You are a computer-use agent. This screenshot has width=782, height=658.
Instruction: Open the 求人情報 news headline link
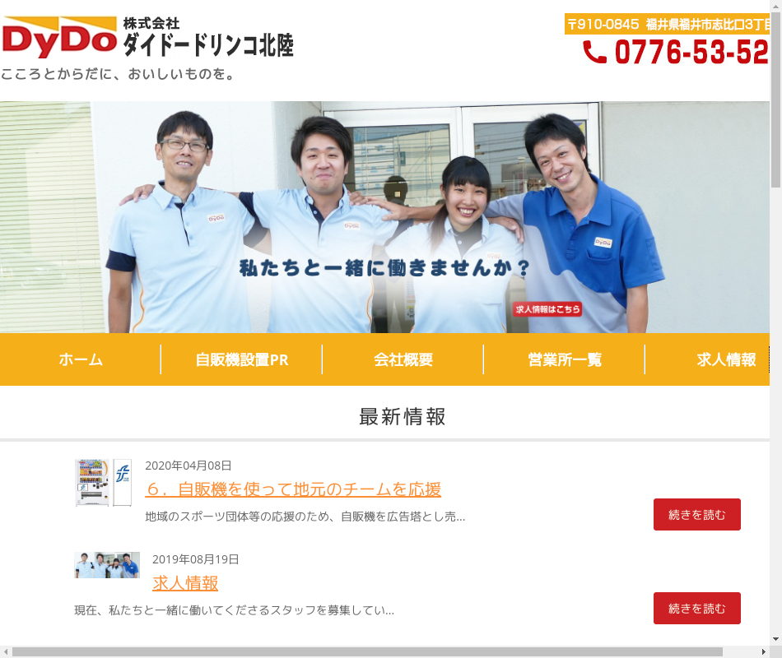[x=185, y=583]
